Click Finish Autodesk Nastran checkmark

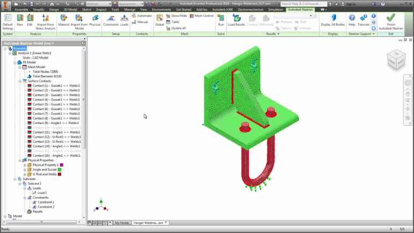[390, 21]
